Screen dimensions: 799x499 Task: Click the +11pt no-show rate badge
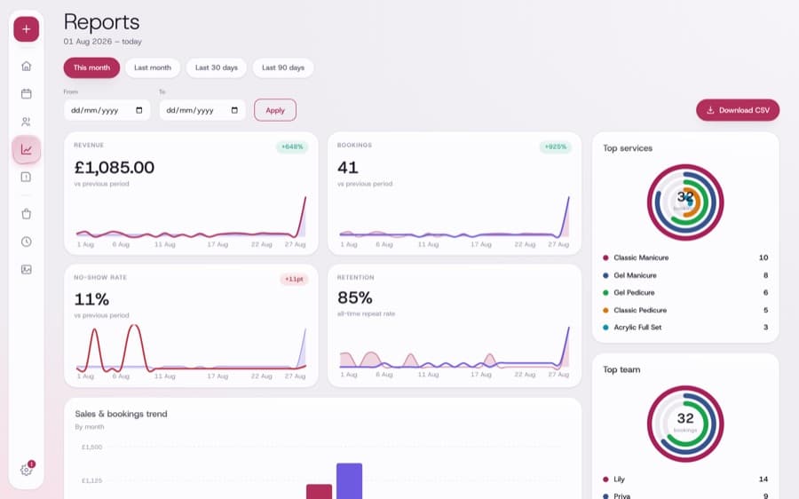(x=294, y=280)
